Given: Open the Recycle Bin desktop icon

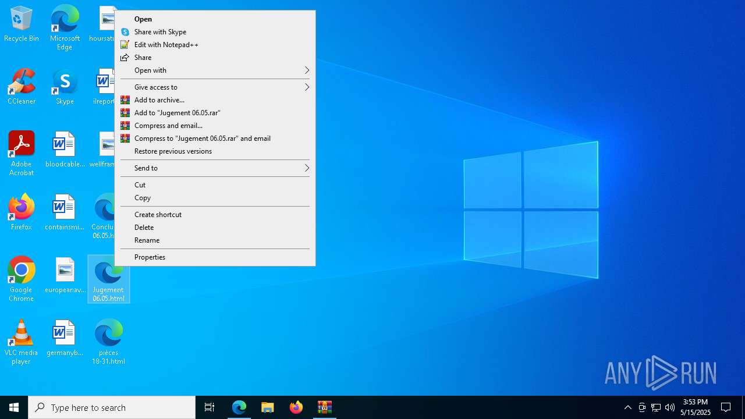Looking at the screenshot, I should 22,24.
